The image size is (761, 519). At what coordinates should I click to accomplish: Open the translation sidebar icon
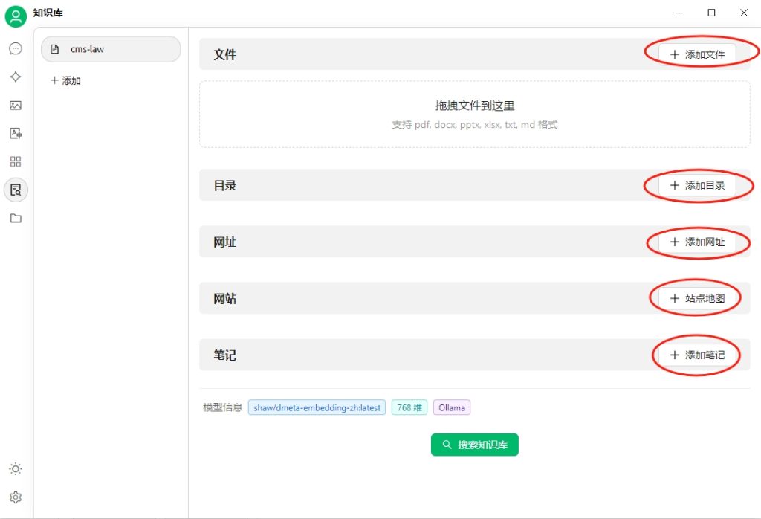[16, 134]
